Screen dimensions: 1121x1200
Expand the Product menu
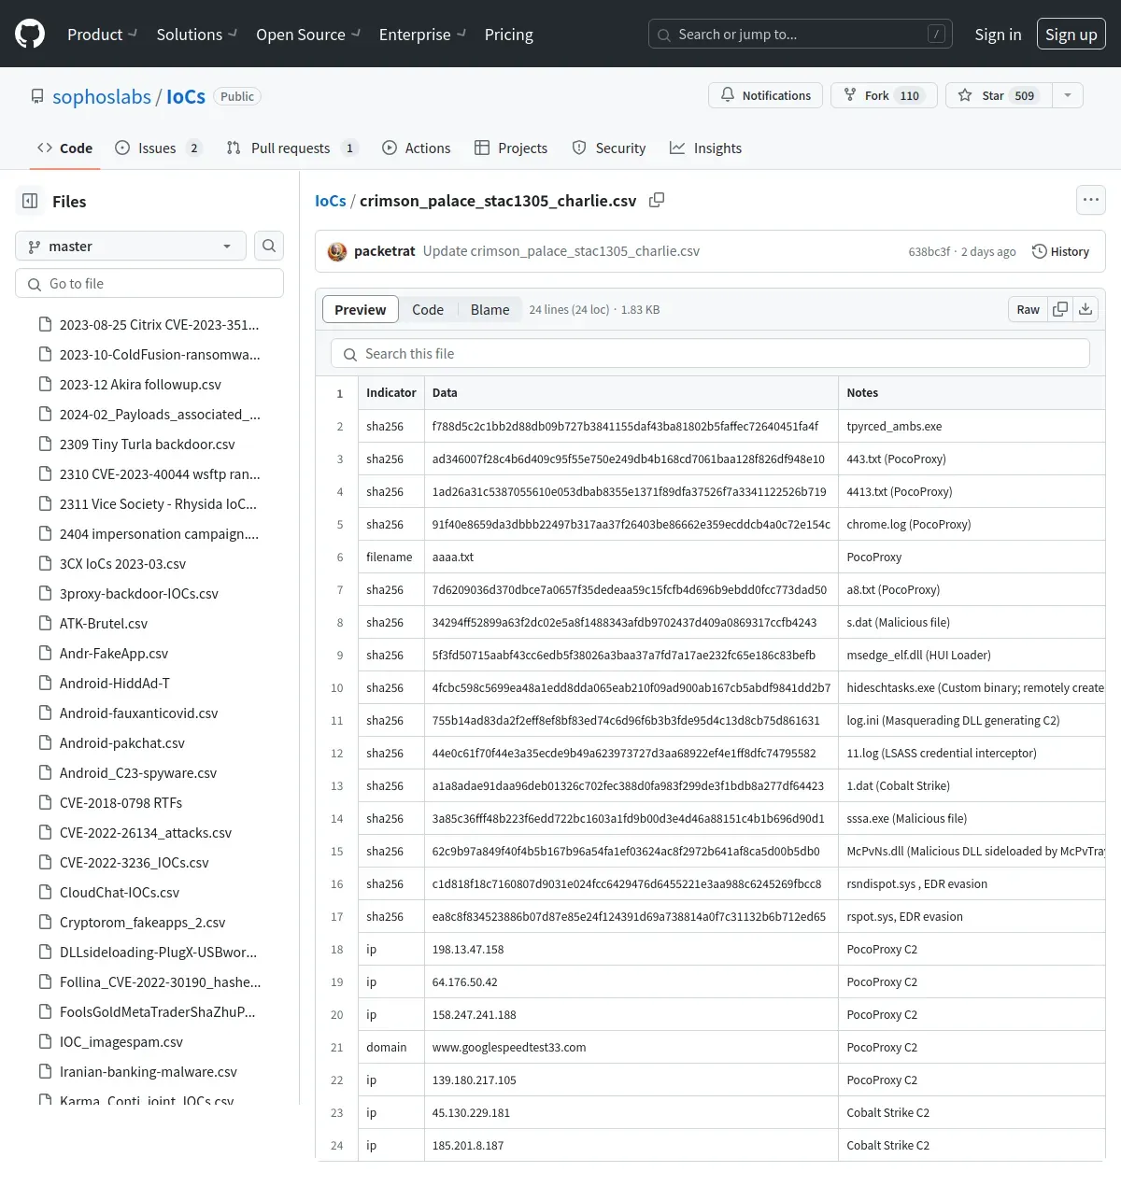(102, 35)
